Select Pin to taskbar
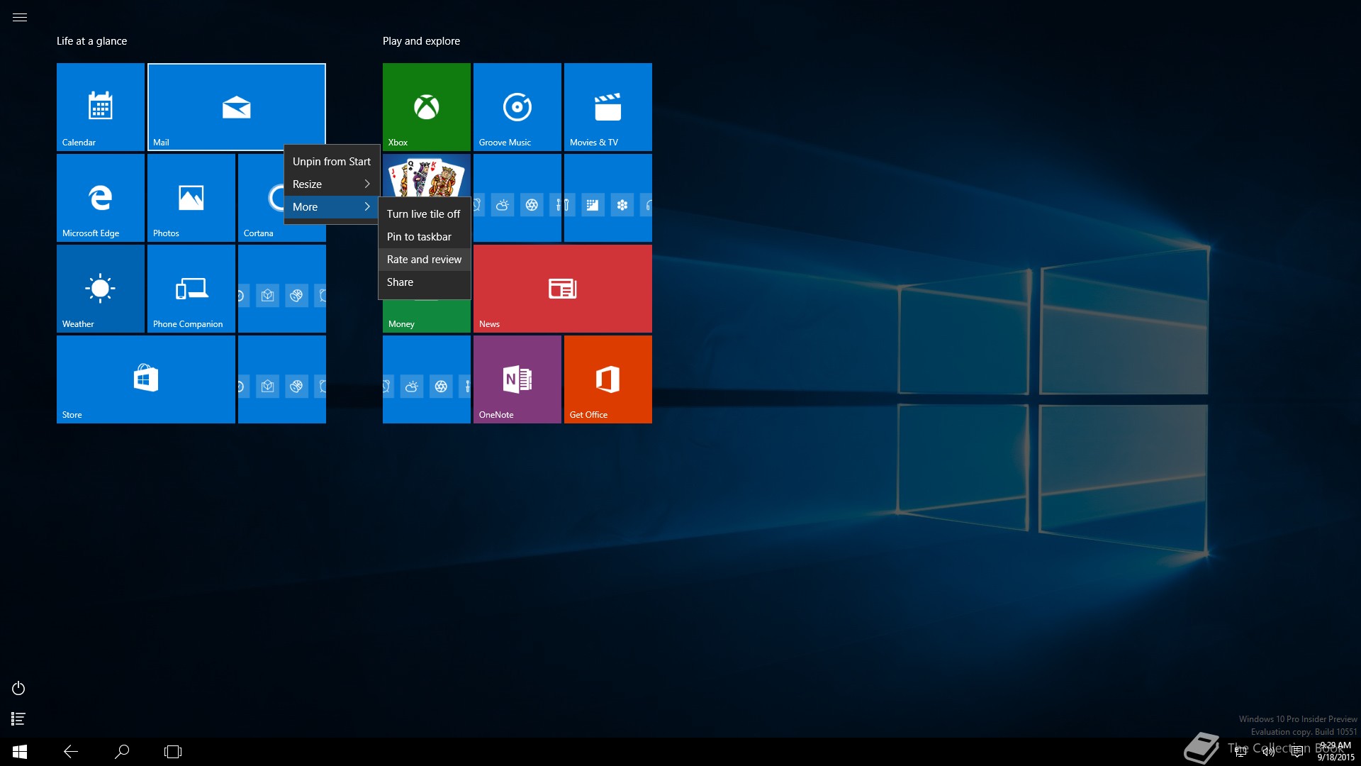This screenshot has width=1361, height=766. click(425, 237)
